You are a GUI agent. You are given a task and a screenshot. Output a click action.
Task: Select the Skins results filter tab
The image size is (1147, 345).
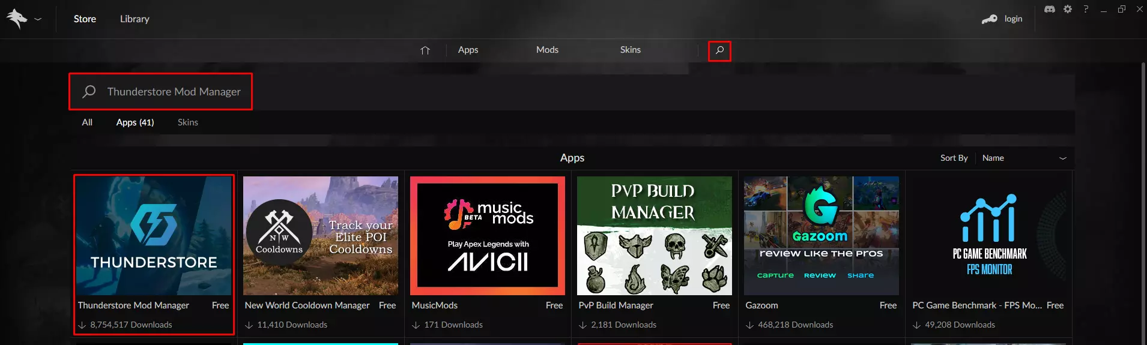[x=188, y=122]
